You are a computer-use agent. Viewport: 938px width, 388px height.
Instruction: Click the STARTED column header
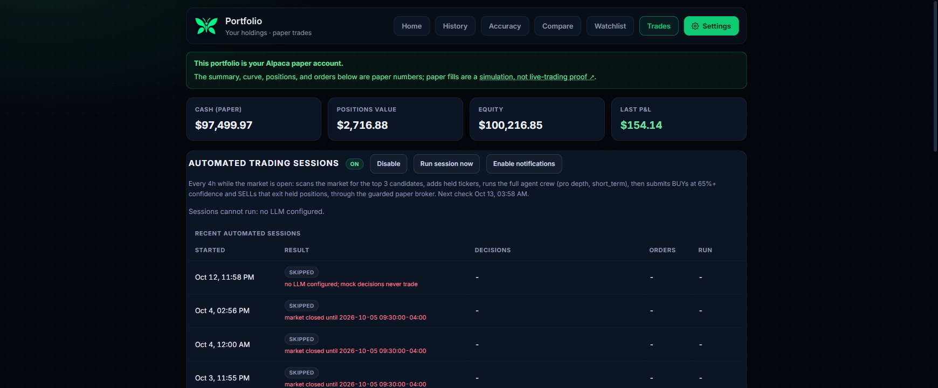pos(210,250)
